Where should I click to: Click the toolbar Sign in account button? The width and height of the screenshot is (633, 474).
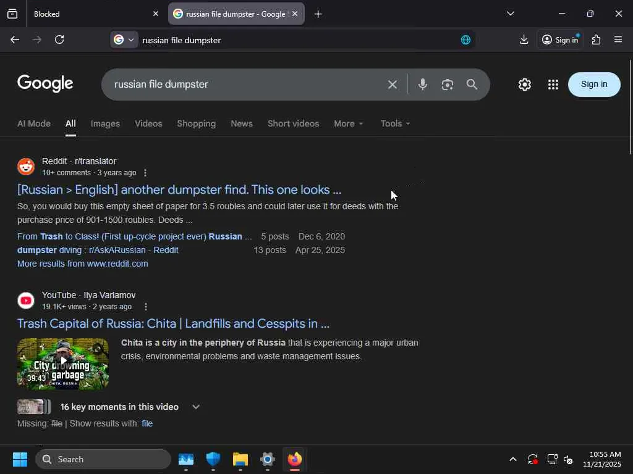560,39
